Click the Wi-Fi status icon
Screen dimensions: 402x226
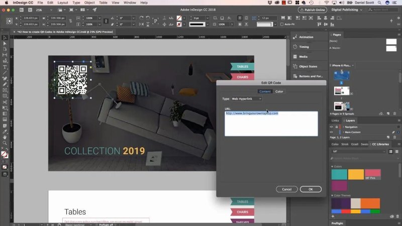coord(326,3)
